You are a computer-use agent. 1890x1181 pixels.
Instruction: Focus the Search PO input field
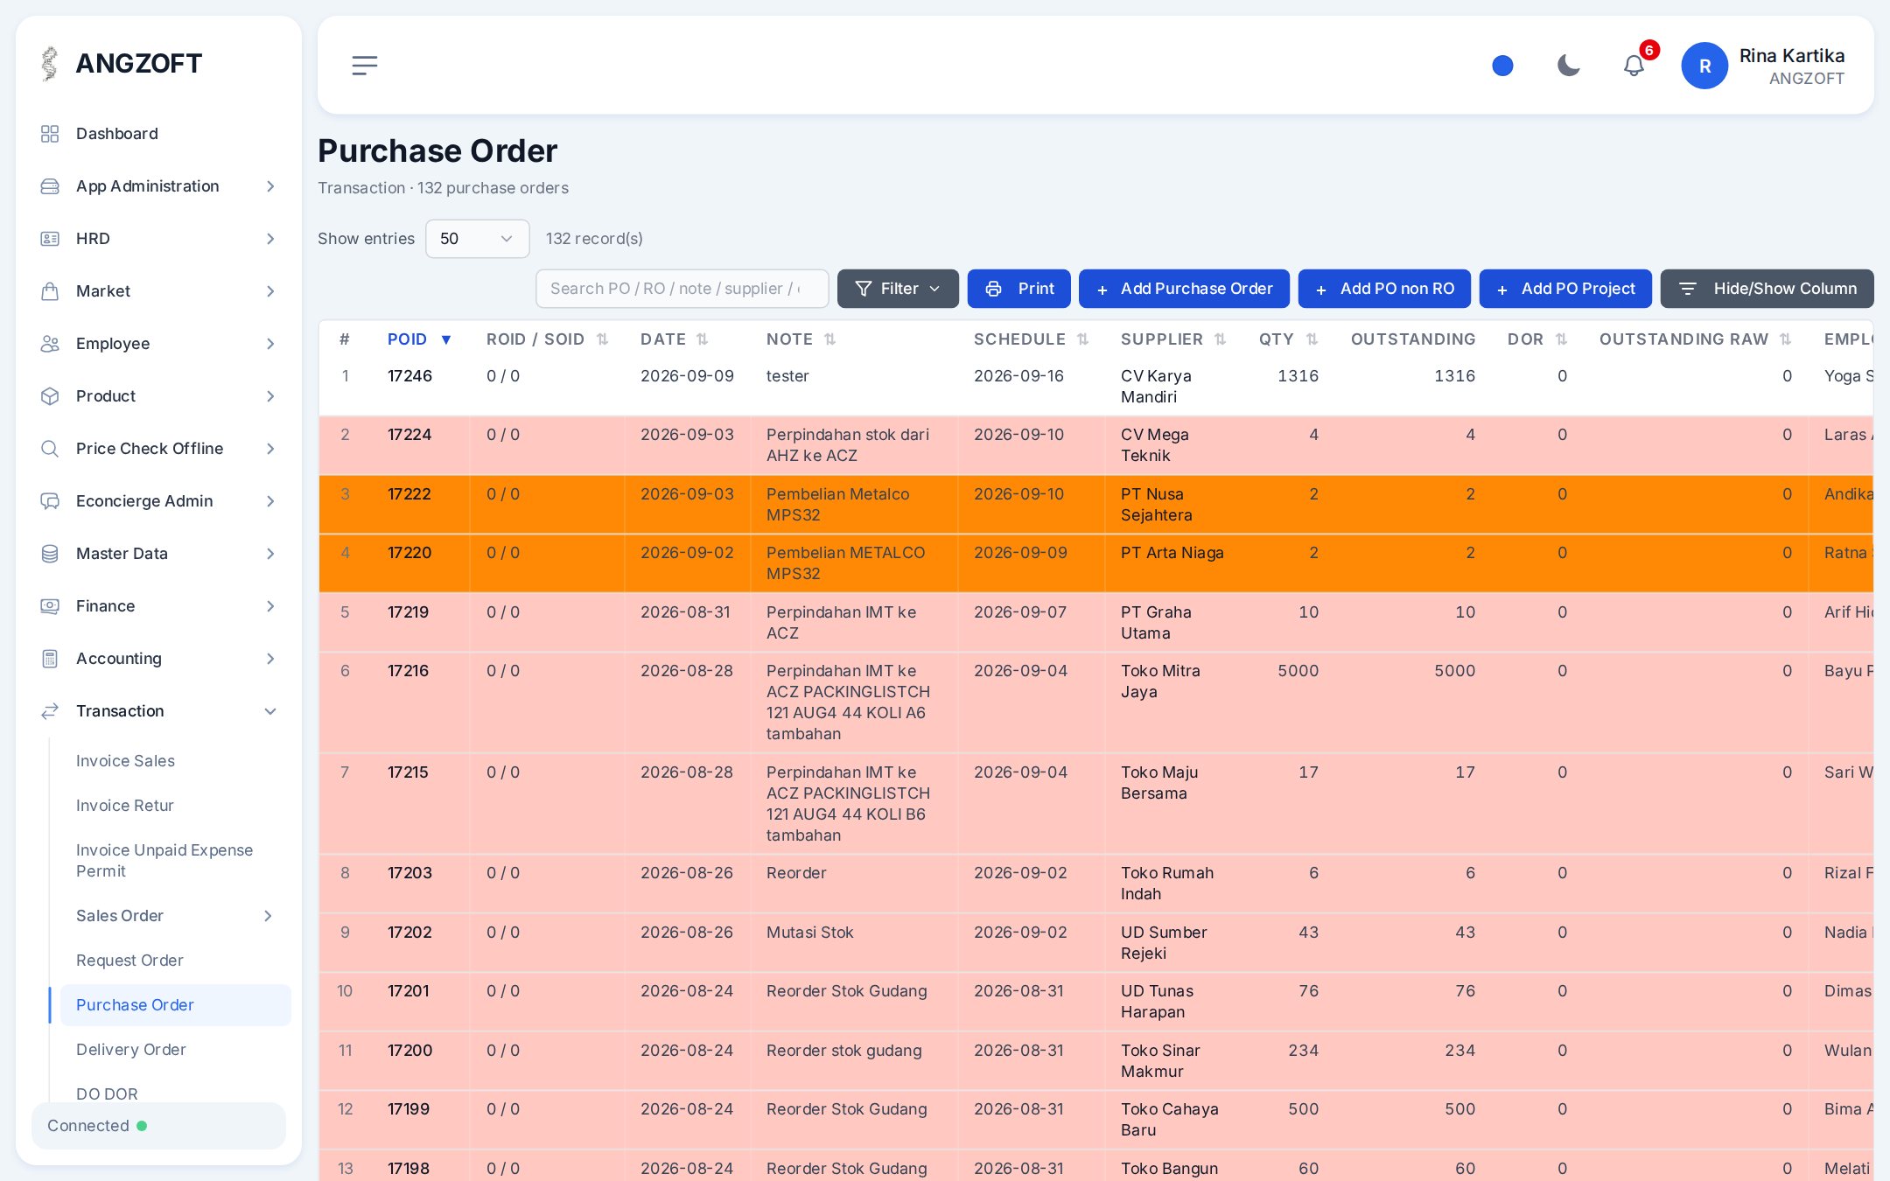coord(682,289)
